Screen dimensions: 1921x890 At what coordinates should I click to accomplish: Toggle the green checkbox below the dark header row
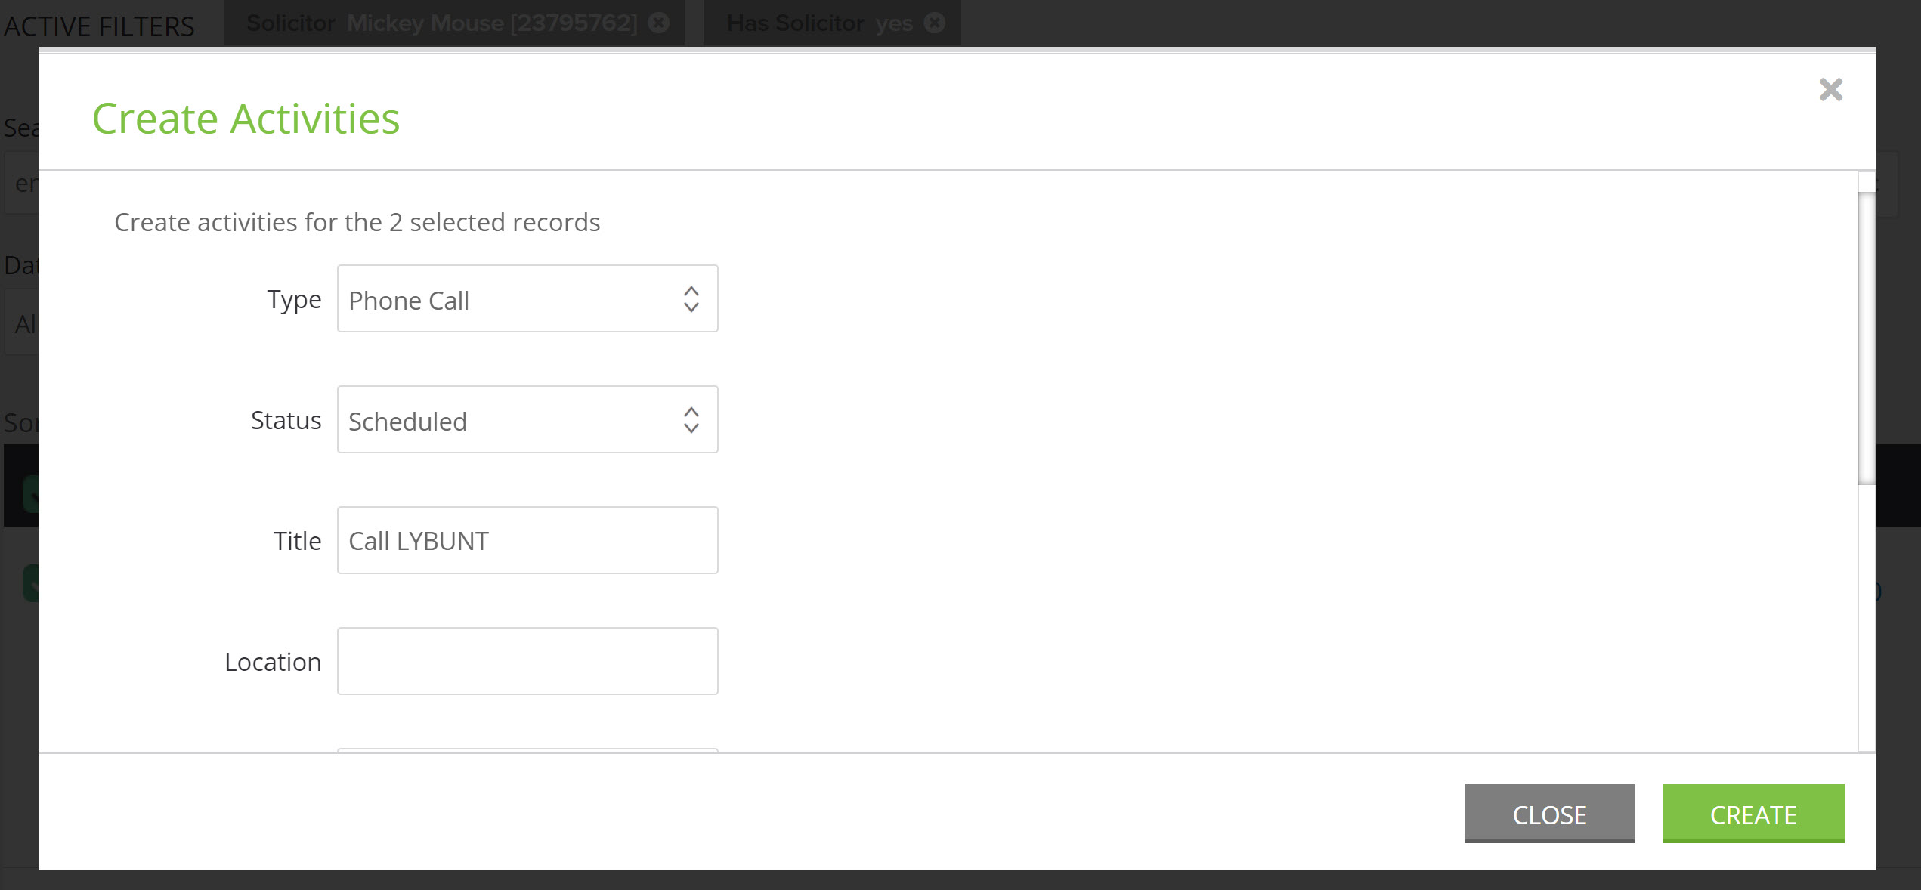pos(30,583)
